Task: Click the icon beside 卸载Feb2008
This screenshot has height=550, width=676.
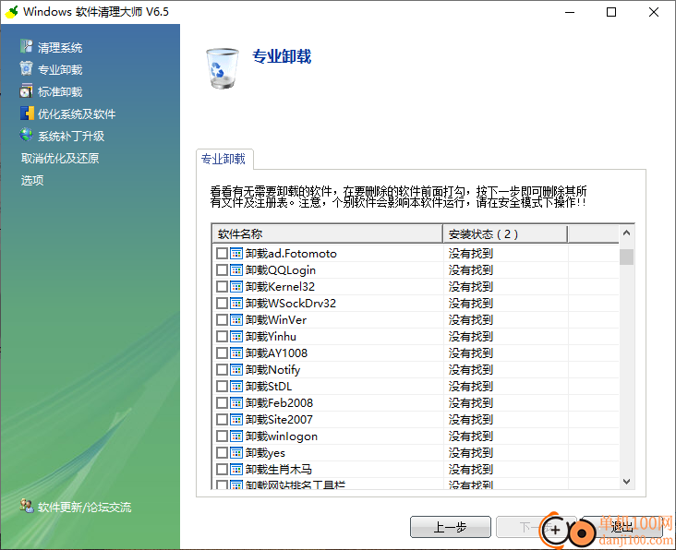Action: point(236,403)
